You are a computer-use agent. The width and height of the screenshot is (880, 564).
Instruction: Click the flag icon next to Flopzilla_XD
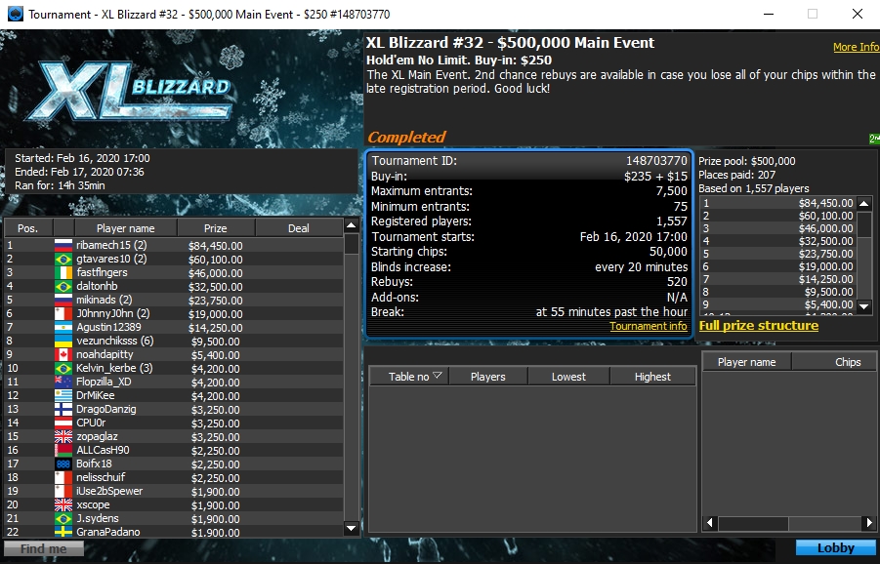[x=63, y=382]
